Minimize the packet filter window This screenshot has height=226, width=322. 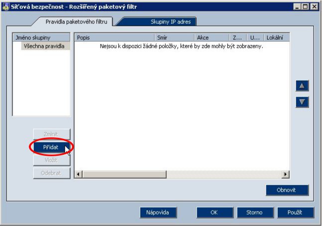(x=298, y=6)
